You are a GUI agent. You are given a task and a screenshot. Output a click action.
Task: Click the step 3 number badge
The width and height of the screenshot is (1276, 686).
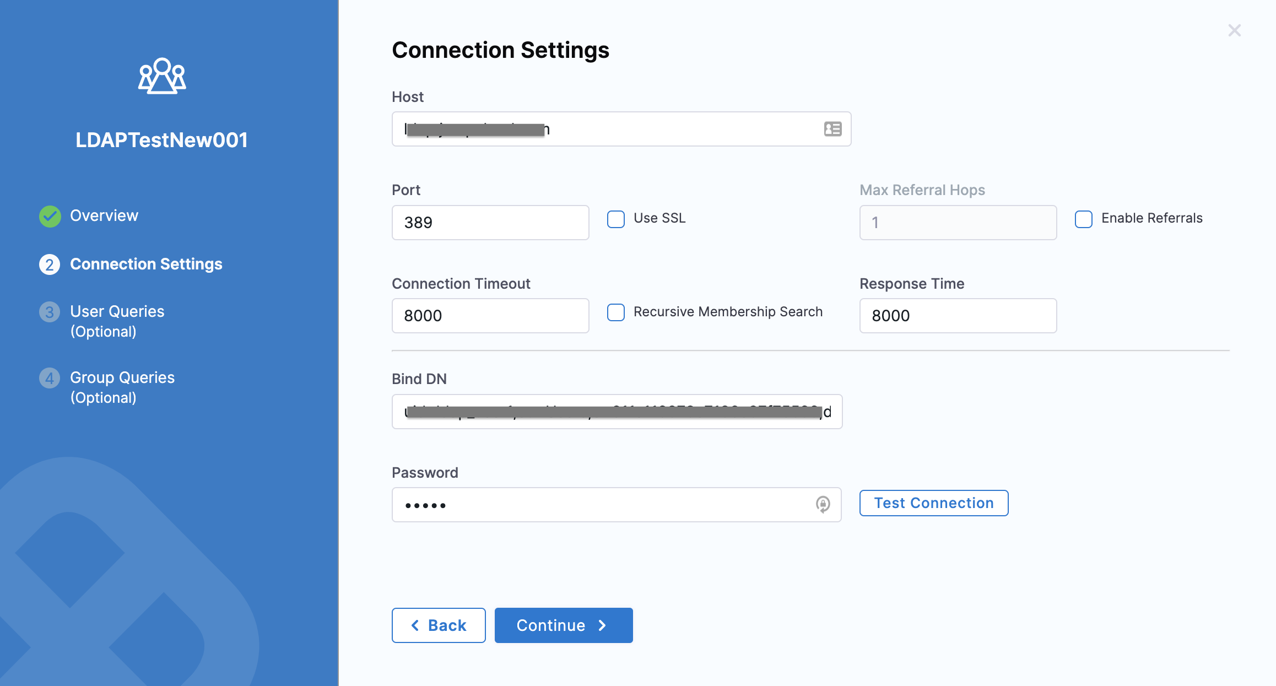pos(50,312)
